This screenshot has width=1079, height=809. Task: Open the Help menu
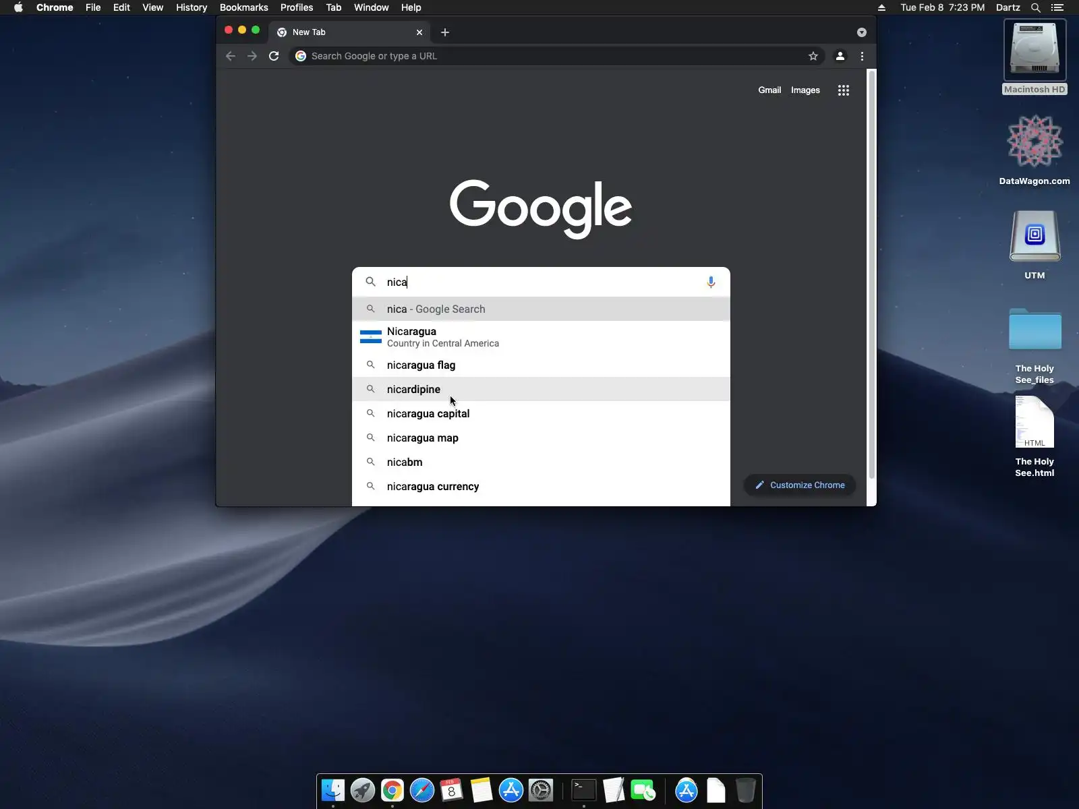tap(411, 7)
